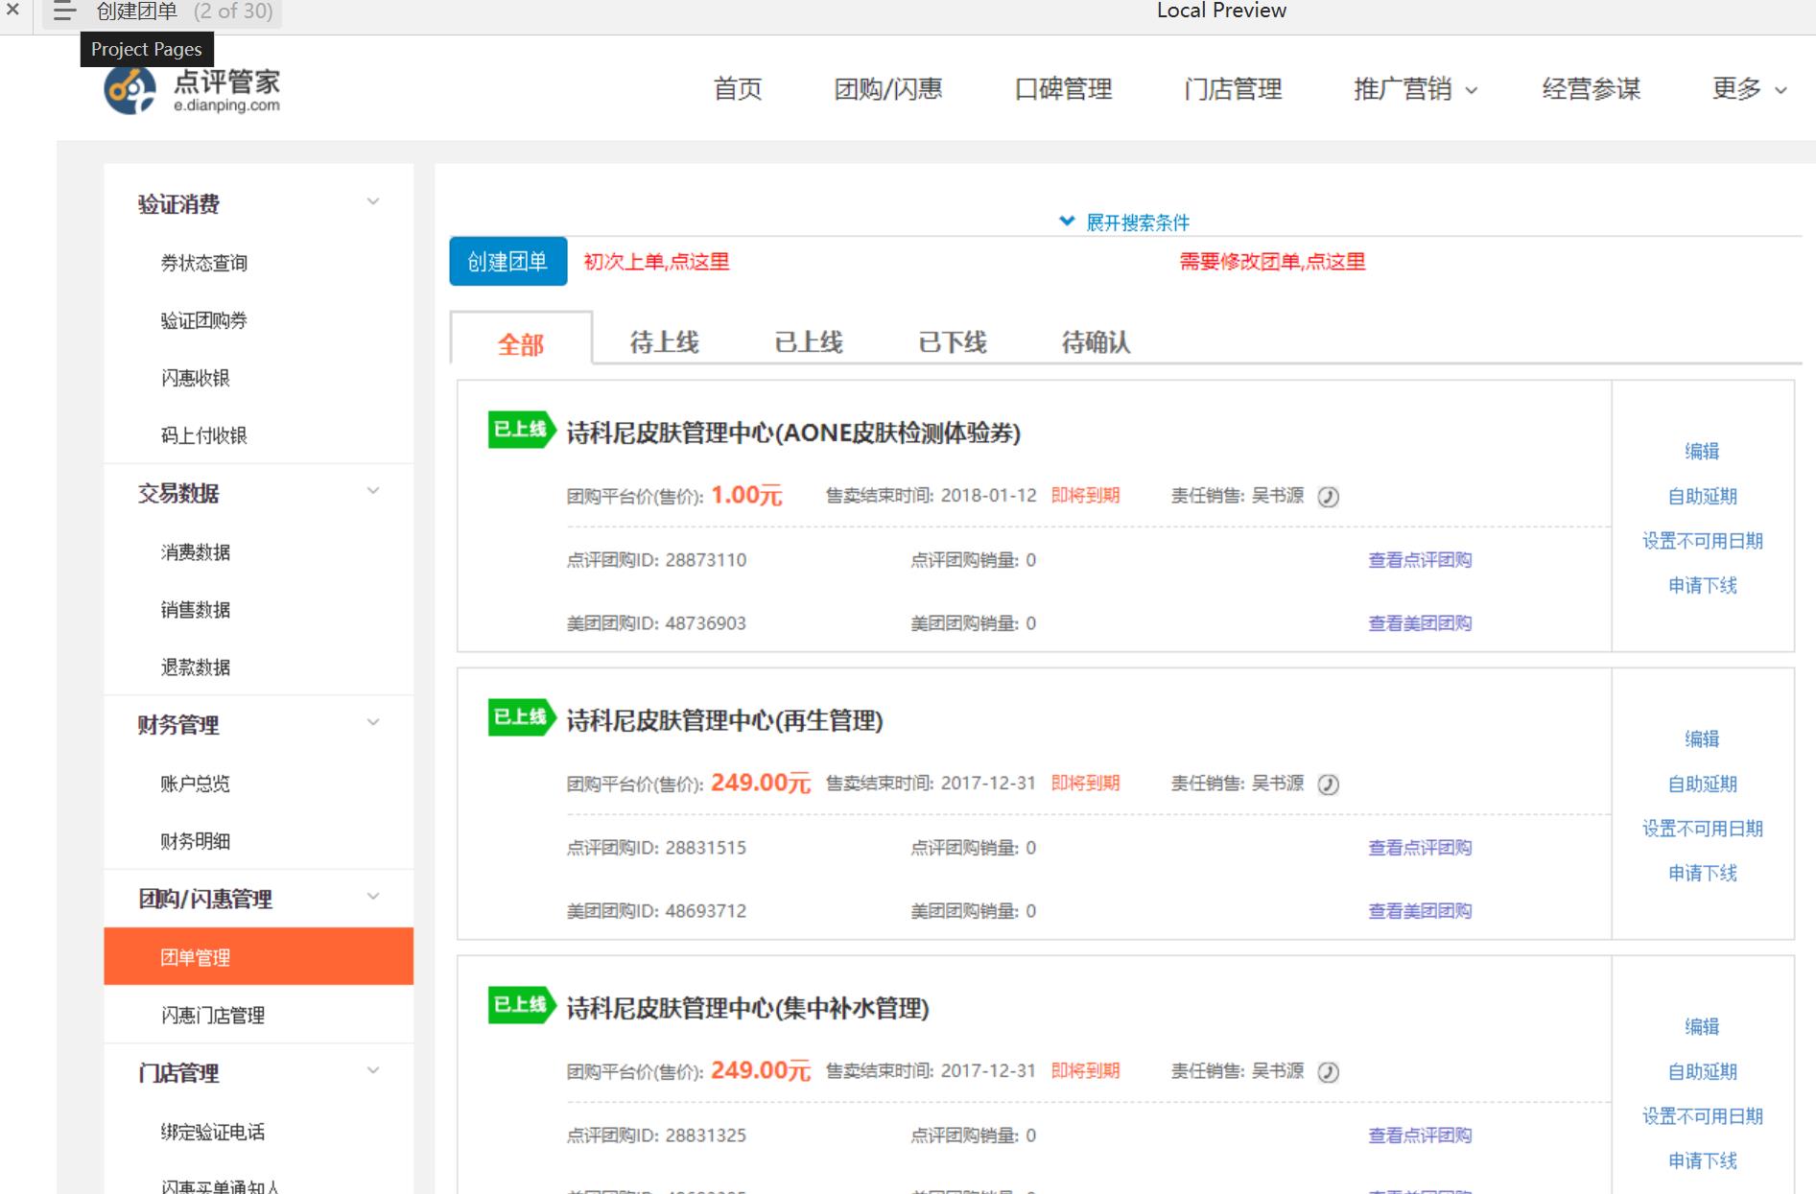Click 编辑 for 集中补水管理 deal
Viewport: 1816px width, 1194px height.
point(1702,1026)
